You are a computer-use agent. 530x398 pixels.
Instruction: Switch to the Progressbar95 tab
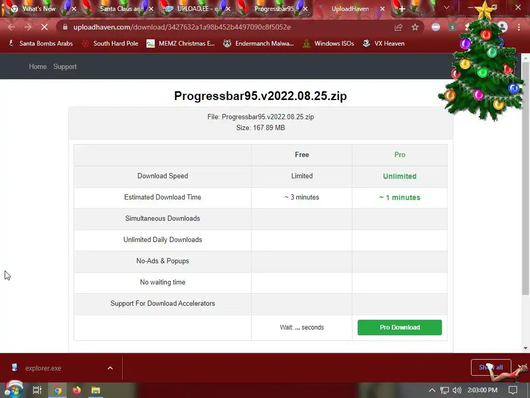pos(274,9)
